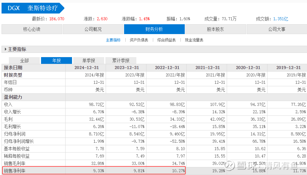Click the 2021 gross profit cell 42.09亿

point(218,119)
